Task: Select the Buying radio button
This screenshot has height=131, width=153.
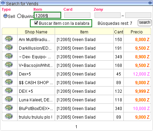Action: pyautogui.click(x=19, y=16)
